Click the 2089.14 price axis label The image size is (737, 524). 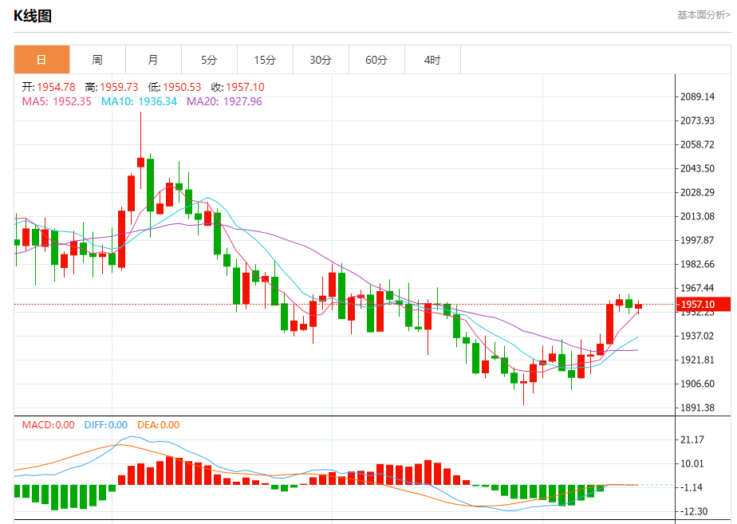[x=697, y=97]
